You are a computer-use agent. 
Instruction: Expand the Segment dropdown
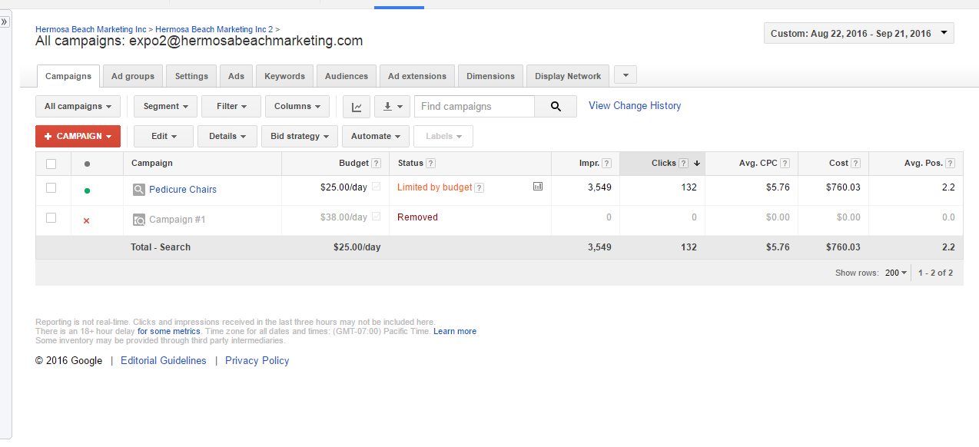click(165, 107)
